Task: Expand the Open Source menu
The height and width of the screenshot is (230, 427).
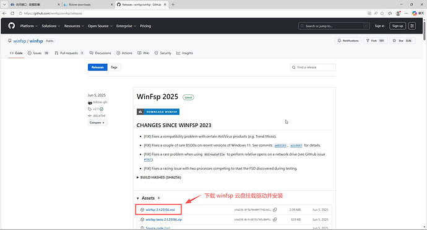Action: click(x=100, y=26)
